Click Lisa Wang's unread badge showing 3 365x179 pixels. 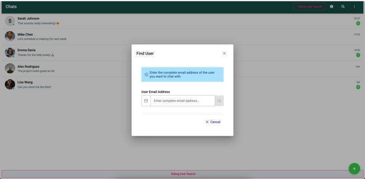[358, 87]
